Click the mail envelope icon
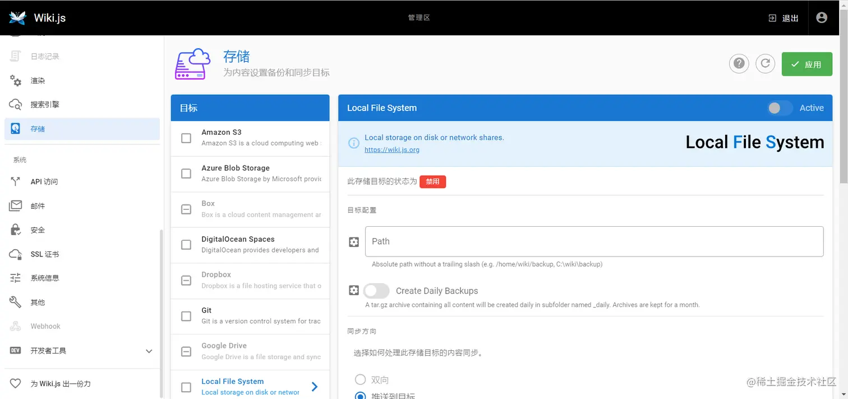This screenshot has width=848, height=399. point(16,205)
